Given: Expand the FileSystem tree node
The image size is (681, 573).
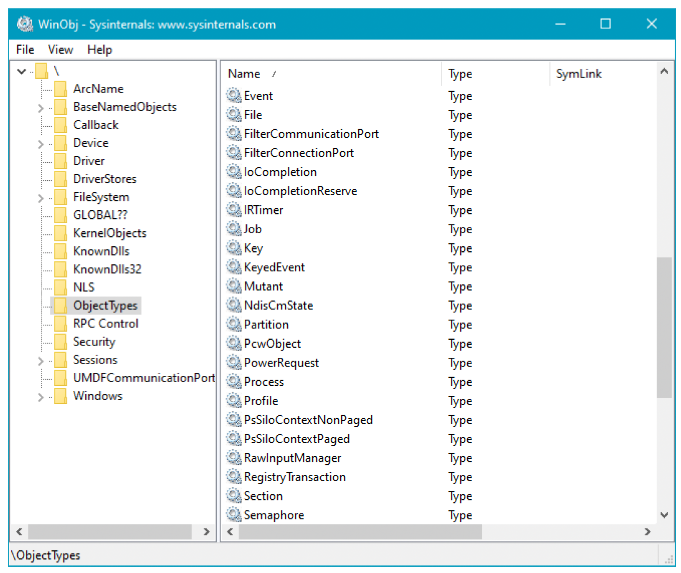Looking at the screenshot, I should 41,198.
